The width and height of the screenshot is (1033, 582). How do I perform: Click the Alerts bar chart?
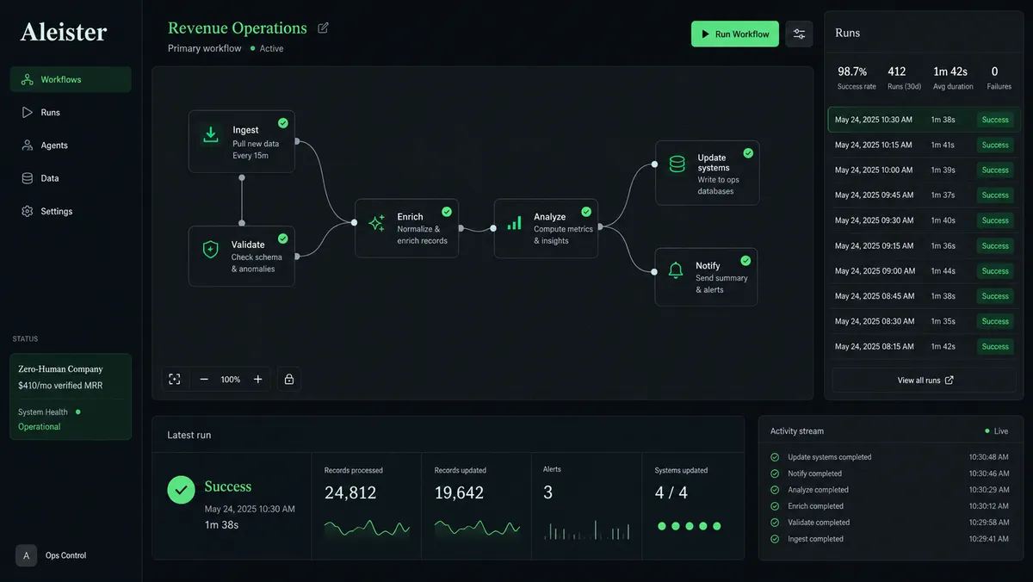coord(585,529)
